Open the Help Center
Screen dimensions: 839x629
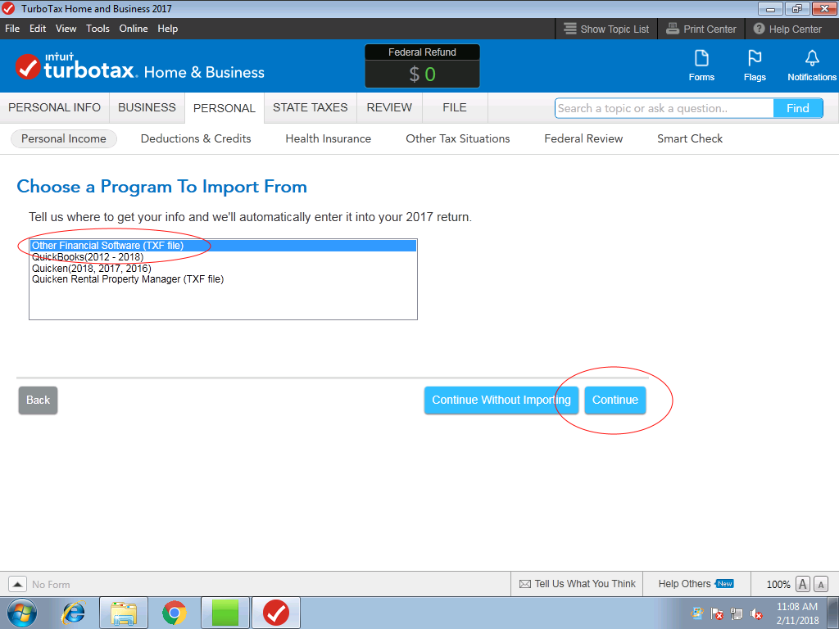click(x=787, y=29)
